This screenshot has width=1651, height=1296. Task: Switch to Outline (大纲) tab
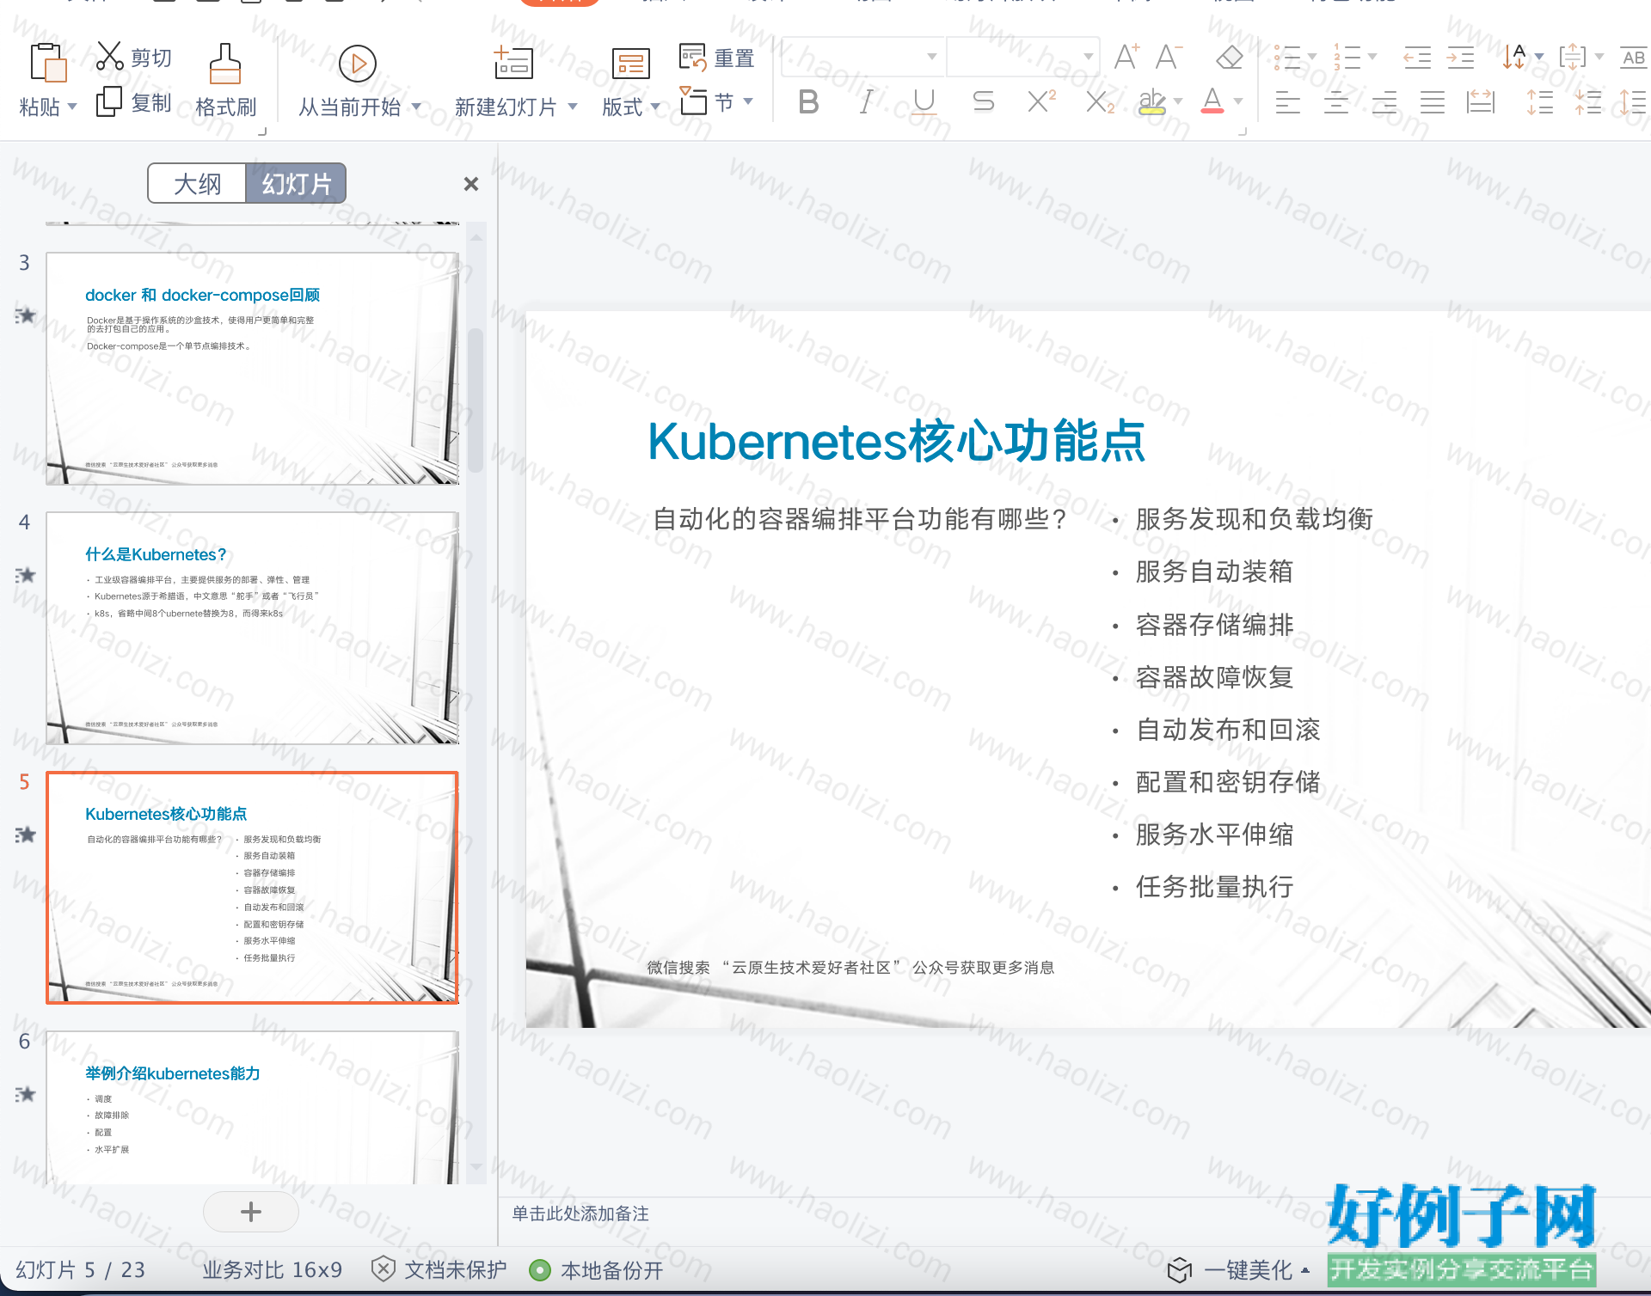click(x=197, y=183)
